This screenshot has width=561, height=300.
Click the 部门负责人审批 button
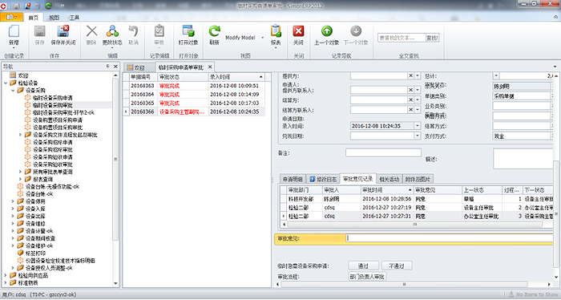pos(367,277)
